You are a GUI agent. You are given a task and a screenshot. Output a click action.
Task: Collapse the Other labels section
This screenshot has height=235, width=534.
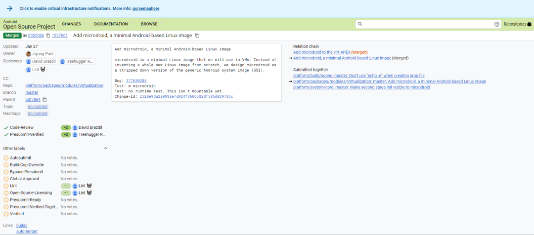[105, 148]
